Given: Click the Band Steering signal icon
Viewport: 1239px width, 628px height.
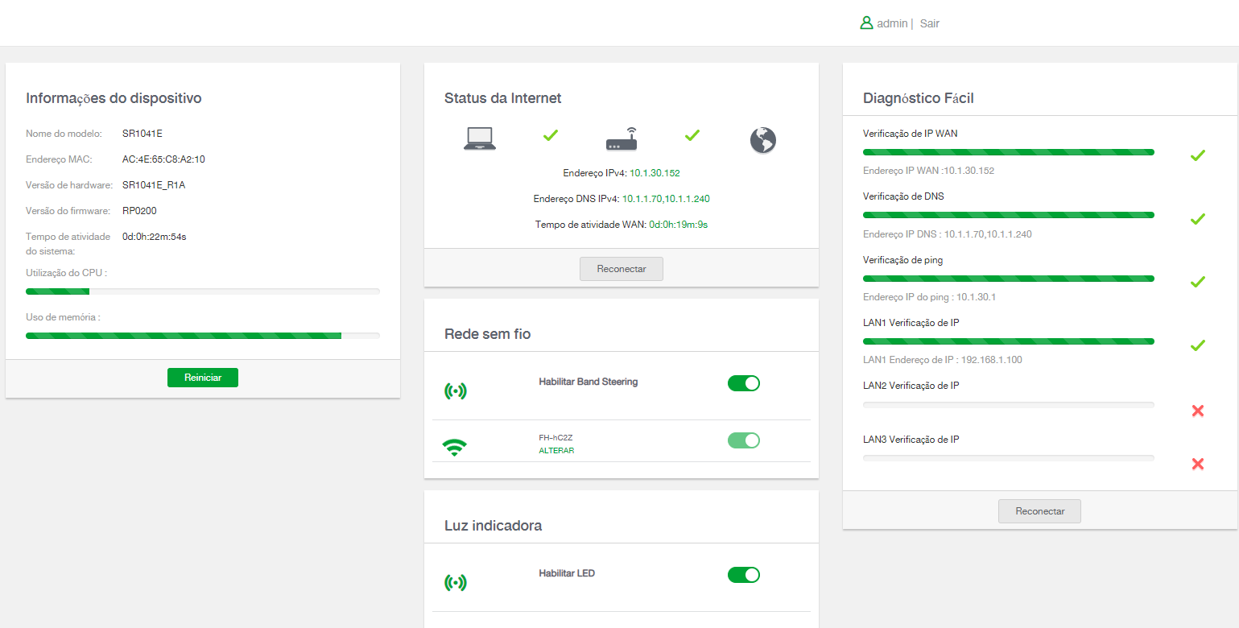Looking at the screenshot, I should point(456,391).
